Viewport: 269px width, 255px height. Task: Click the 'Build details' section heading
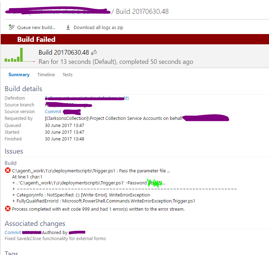[23, 89]
